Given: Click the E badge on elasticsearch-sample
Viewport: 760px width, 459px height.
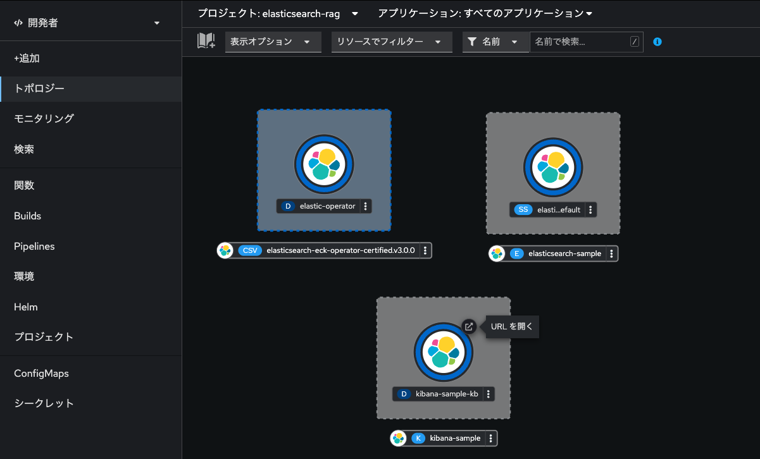Looking at the screenshot, I should coord(517,254).
